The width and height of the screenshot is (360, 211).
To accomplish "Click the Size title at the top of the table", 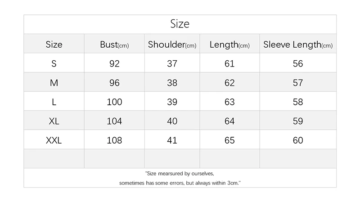I will point(180,24).
